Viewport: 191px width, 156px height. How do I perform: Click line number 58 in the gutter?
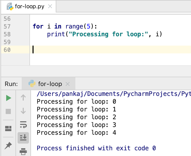point(7,34)
